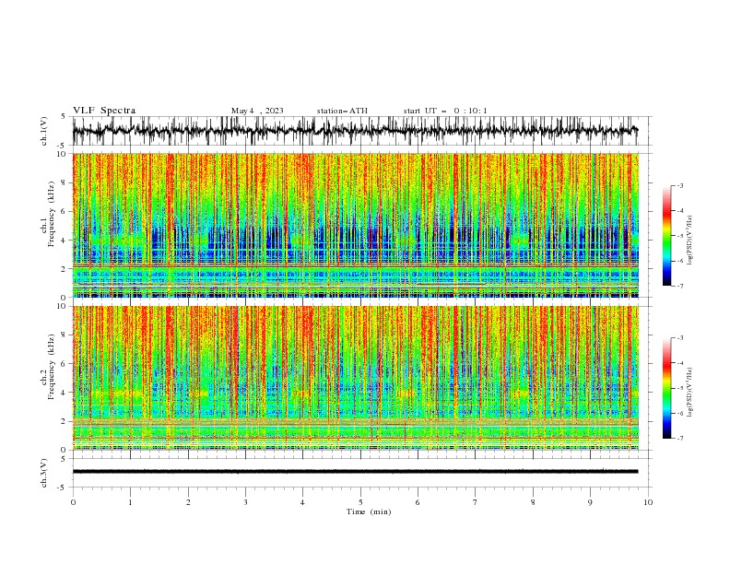Click the "-5" tick of the ch.3(V) axis
This screenshot has height=564, width=730.
point(62,488)
